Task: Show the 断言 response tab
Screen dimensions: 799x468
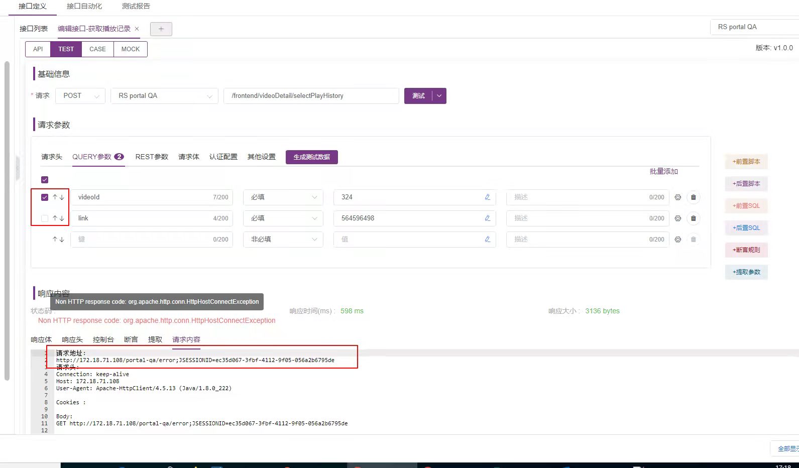Action: (131, 339)
